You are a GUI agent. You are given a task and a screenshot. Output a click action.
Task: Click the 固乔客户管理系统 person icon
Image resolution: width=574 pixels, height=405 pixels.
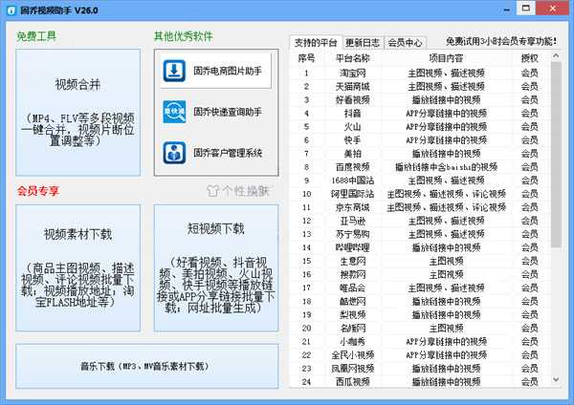pyautogui.click(x=174, y=153)
